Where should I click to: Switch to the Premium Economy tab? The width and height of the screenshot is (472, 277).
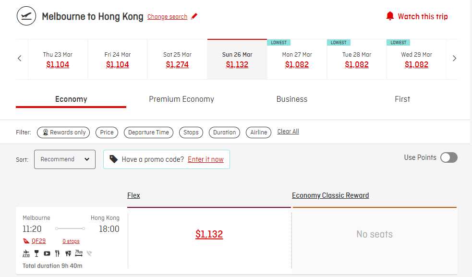pos(182,99)
